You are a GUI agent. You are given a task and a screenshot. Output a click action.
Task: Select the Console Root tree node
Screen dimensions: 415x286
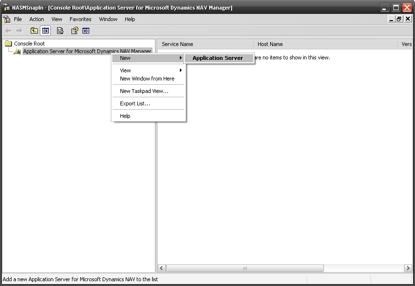(x=29, y=44)
